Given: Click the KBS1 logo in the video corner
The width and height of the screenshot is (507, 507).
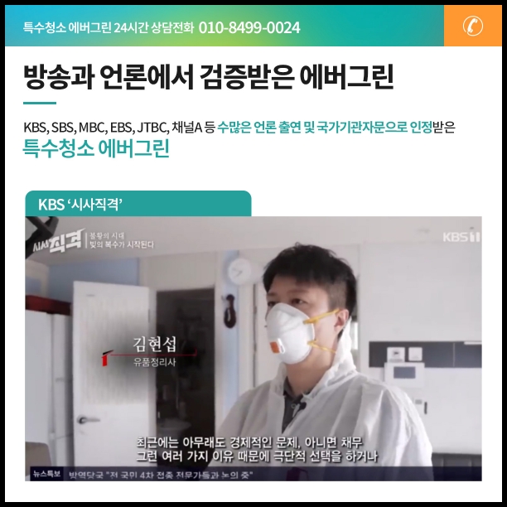Looking at the screenshot, I should (461, 237).
